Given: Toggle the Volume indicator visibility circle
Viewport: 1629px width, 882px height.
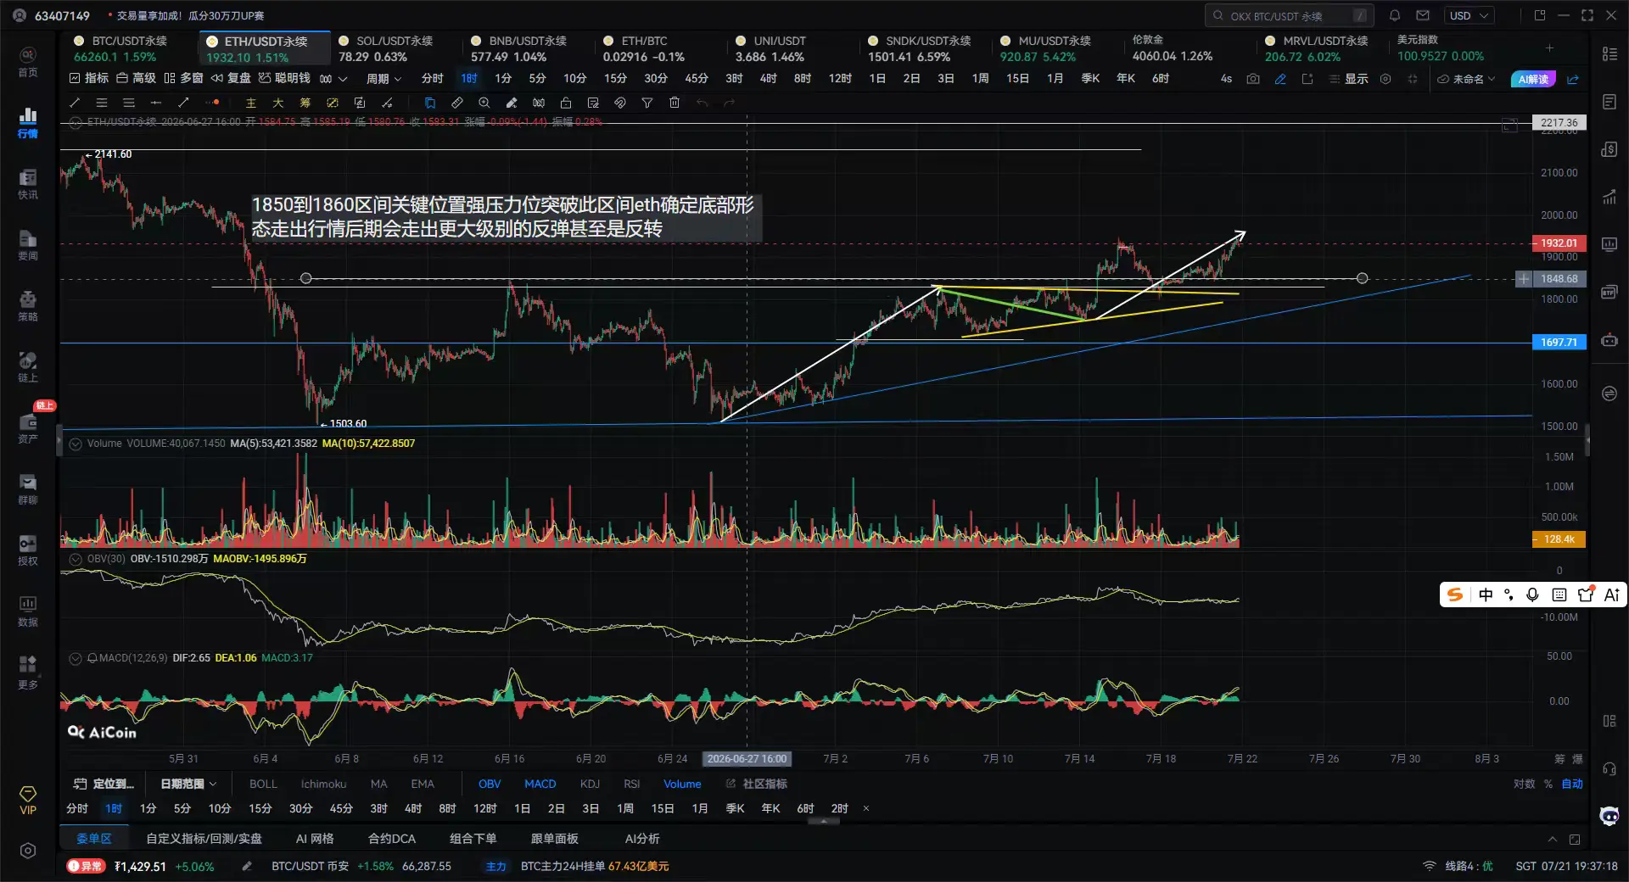Looking at the screenshot, I should [76, 444].
